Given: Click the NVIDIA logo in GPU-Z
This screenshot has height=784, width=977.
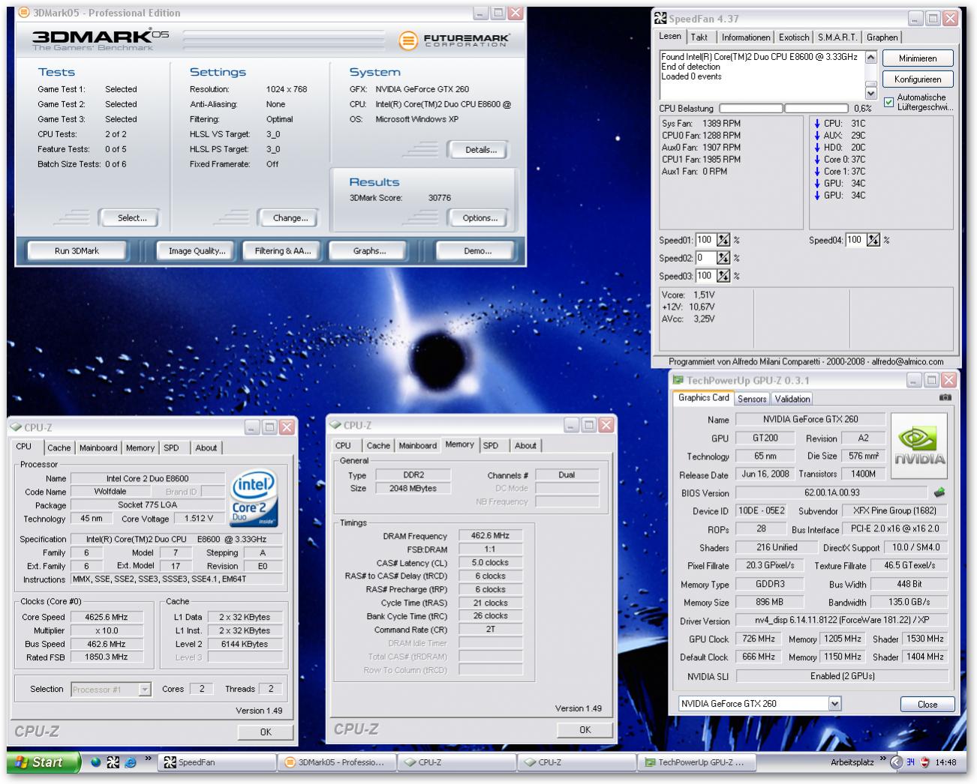Looking at the screenshot, I should 918,445.
